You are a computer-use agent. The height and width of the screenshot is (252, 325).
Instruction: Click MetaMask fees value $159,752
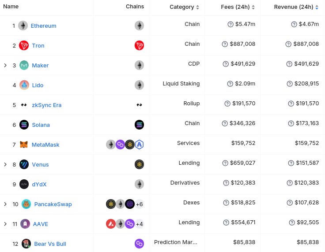[243, 143]
